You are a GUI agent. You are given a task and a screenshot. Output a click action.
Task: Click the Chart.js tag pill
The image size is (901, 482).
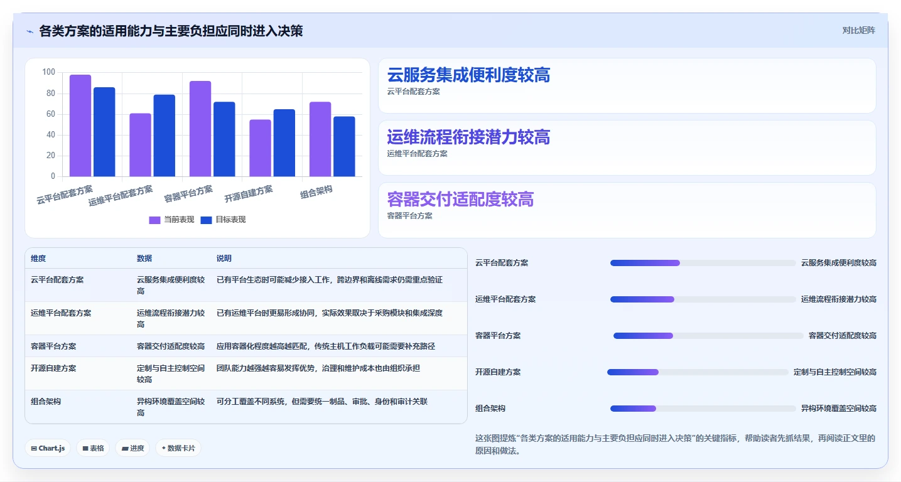click(48, 448)
